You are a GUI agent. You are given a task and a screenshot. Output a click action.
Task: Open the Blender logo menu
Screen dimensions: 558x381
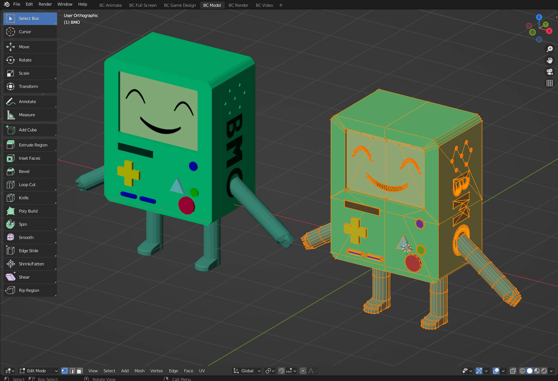[6, 5]
